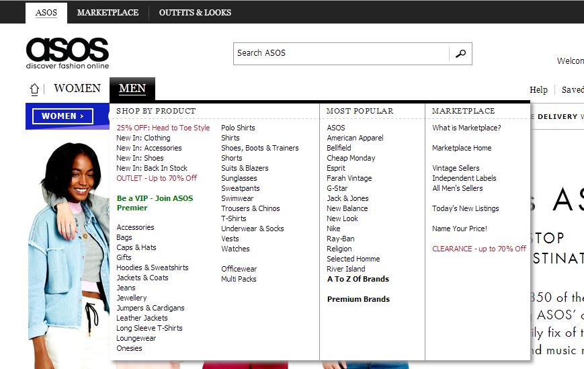Open Hoodies & Sweatshirts

click(153, 268)
